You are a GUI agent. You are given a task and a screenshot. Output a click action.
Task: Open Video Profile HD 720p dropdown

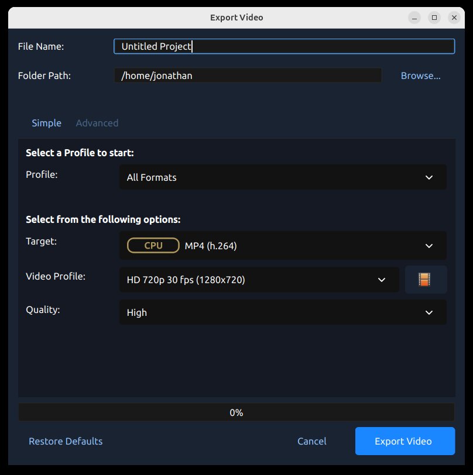(258, 280)
